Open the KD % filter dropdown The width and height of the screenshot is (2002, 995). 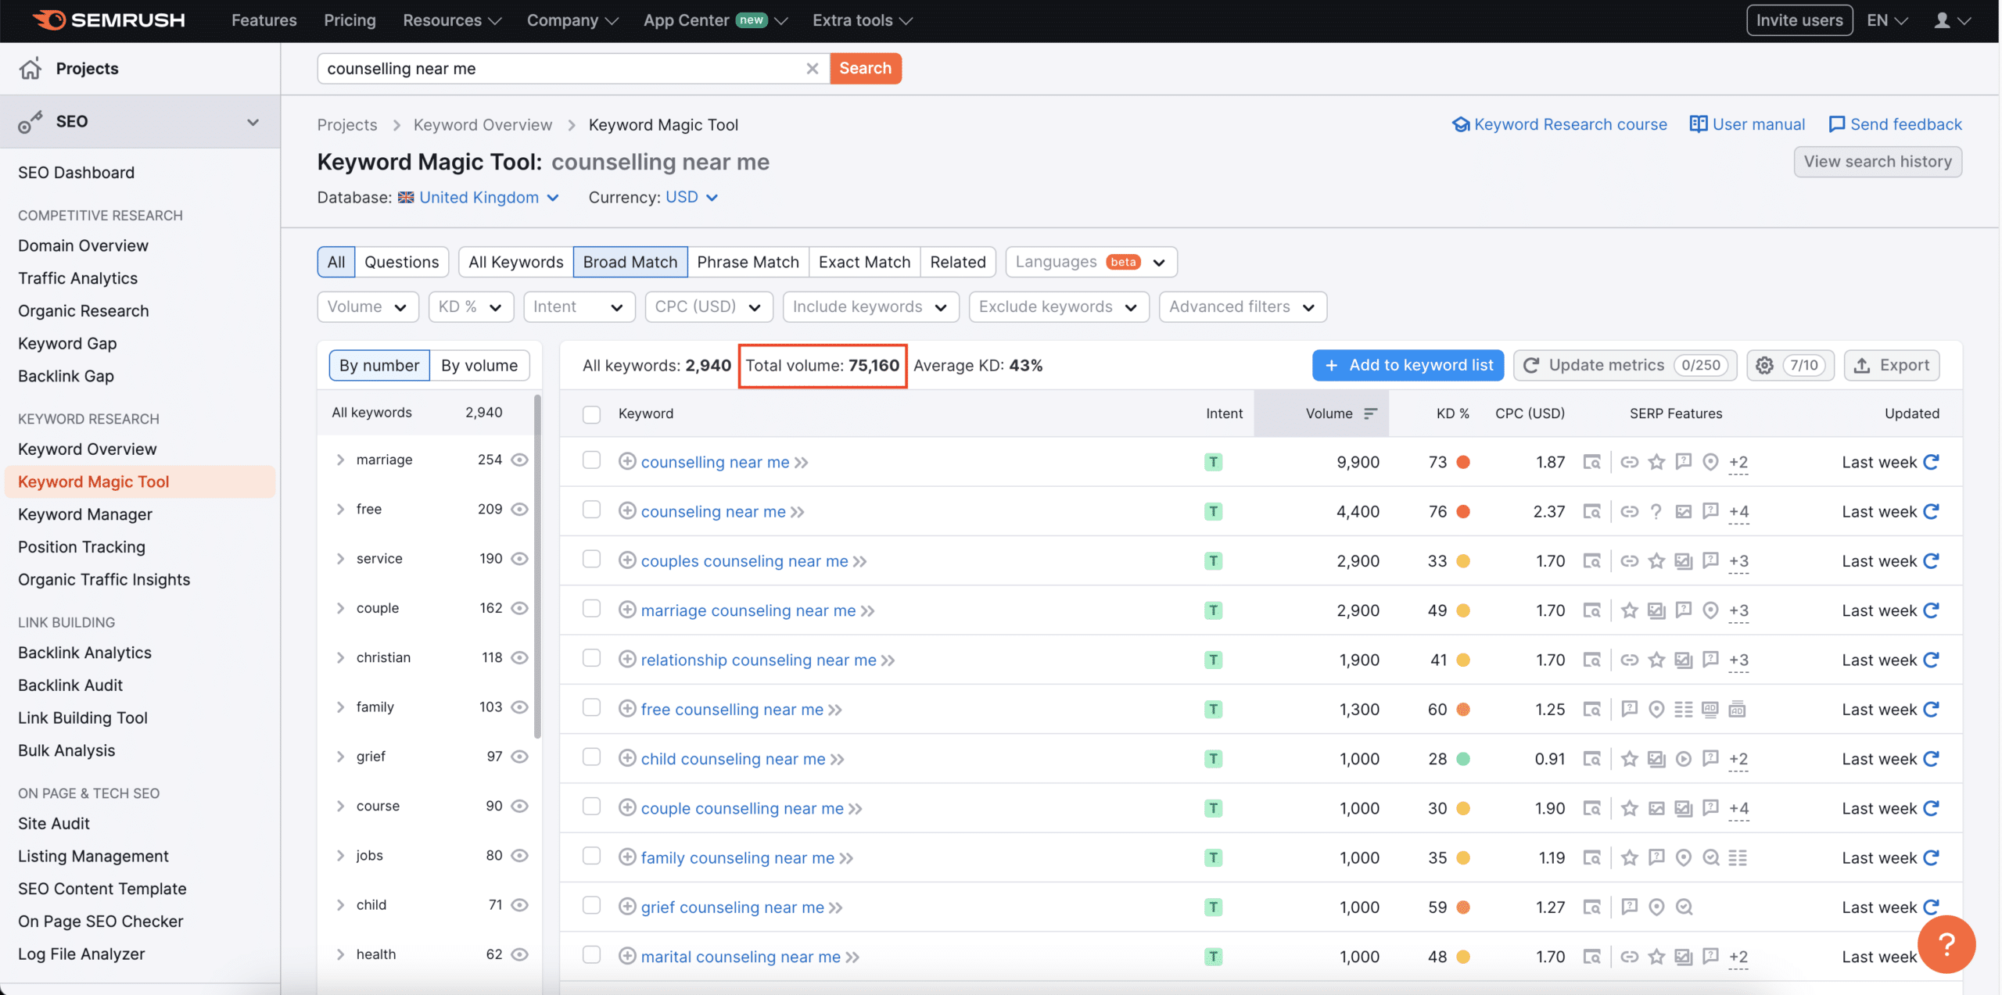pyautogui.click(x=471, y=307)
